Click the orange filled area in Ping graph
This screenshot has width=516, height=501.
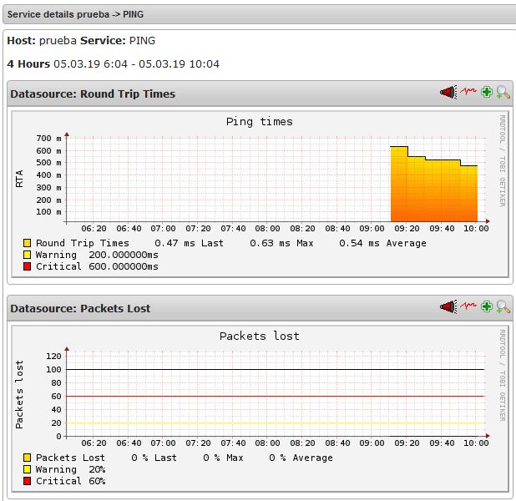[x=434, y=196]
